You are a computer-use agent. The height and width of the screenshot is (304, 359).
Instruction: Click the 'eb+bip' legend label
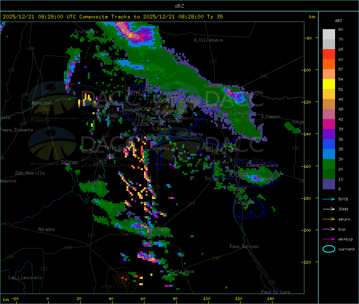pos(345,239)
